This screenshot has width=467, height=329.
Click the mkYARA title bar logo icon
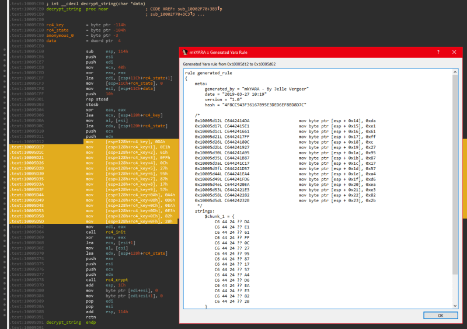(185, 52)
